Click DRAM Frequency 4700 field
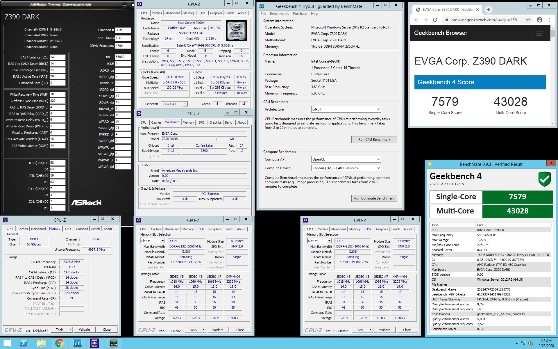Image resolution: width=558 pixels, height=349 pixels. pyautogui.click(x=123, y=46)
